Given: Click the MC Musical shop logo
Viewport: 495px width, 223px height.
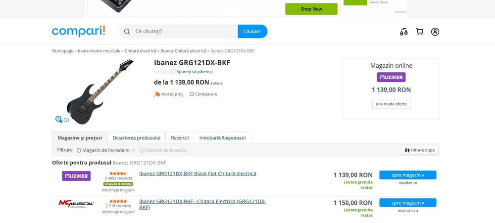Looking at the screenshot, I should [76, 203].
